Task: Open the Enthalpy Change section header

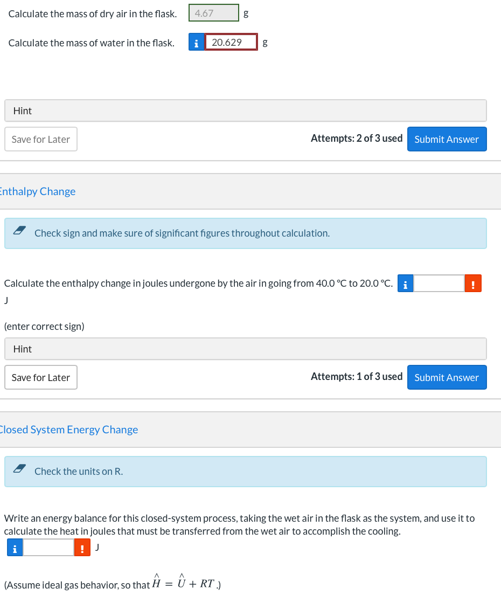Action: (37, 191)
